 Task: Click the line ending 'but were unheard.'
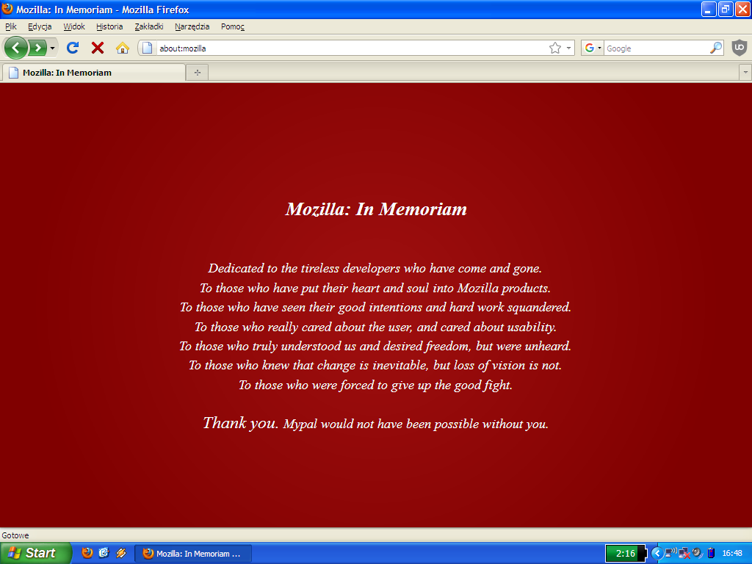[x=375, y=346]
